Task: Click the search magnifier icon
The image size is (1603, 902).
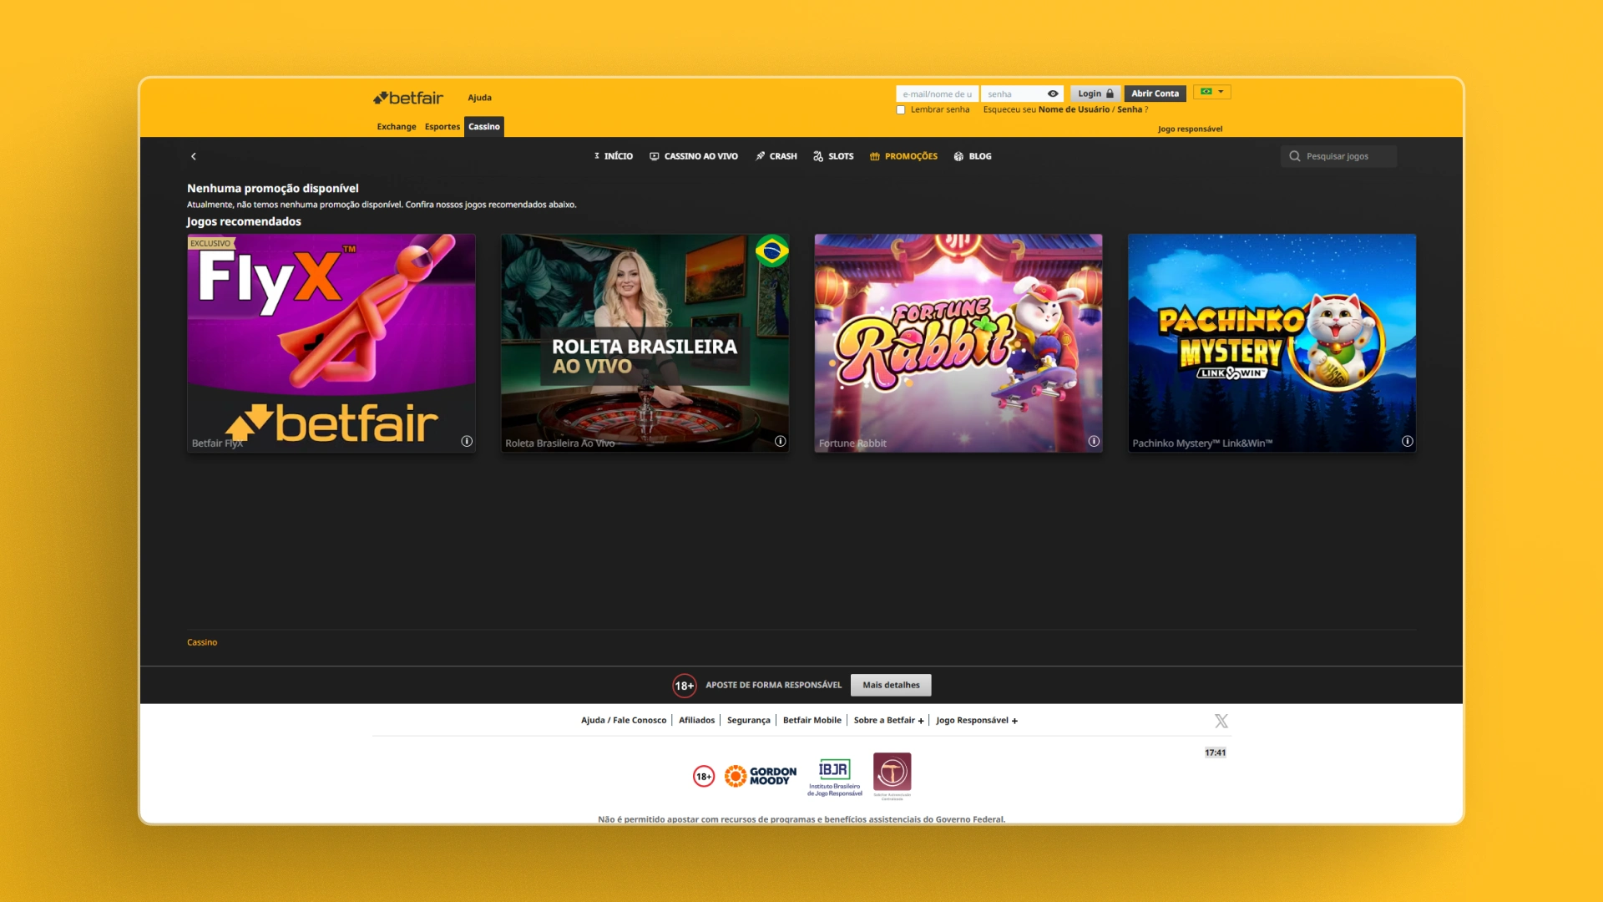Action: 1294,156
